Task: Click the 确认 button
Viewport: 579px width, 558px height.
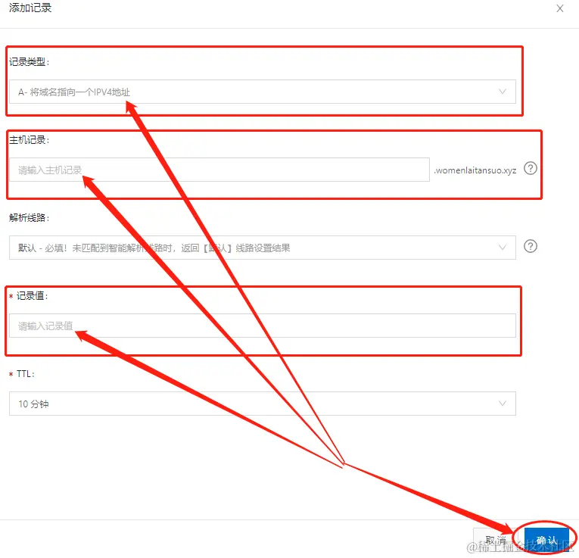Action: 546,541
